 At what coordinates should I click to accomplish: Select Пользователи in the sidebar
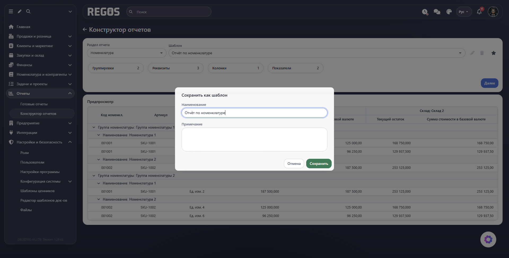pyautogui.click(x=32, y=162)
